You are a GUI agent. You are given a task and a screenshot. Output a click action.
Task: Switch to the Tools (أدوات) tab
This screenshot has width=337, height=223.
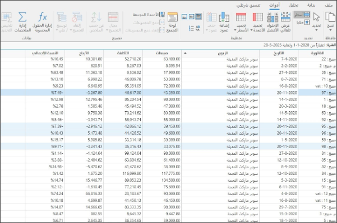[x=274, y=5]
